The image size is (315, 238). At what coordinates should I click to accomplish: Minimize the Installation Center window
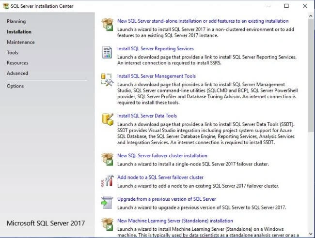coord(268,6)
